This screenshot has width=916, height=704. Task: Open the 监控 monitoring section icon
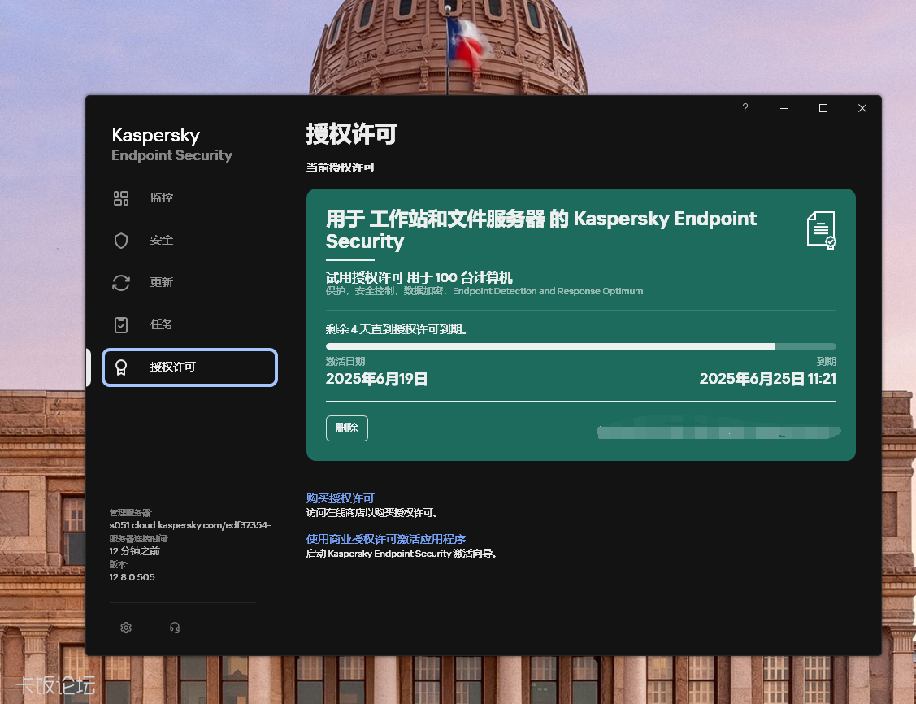point(121,198)
